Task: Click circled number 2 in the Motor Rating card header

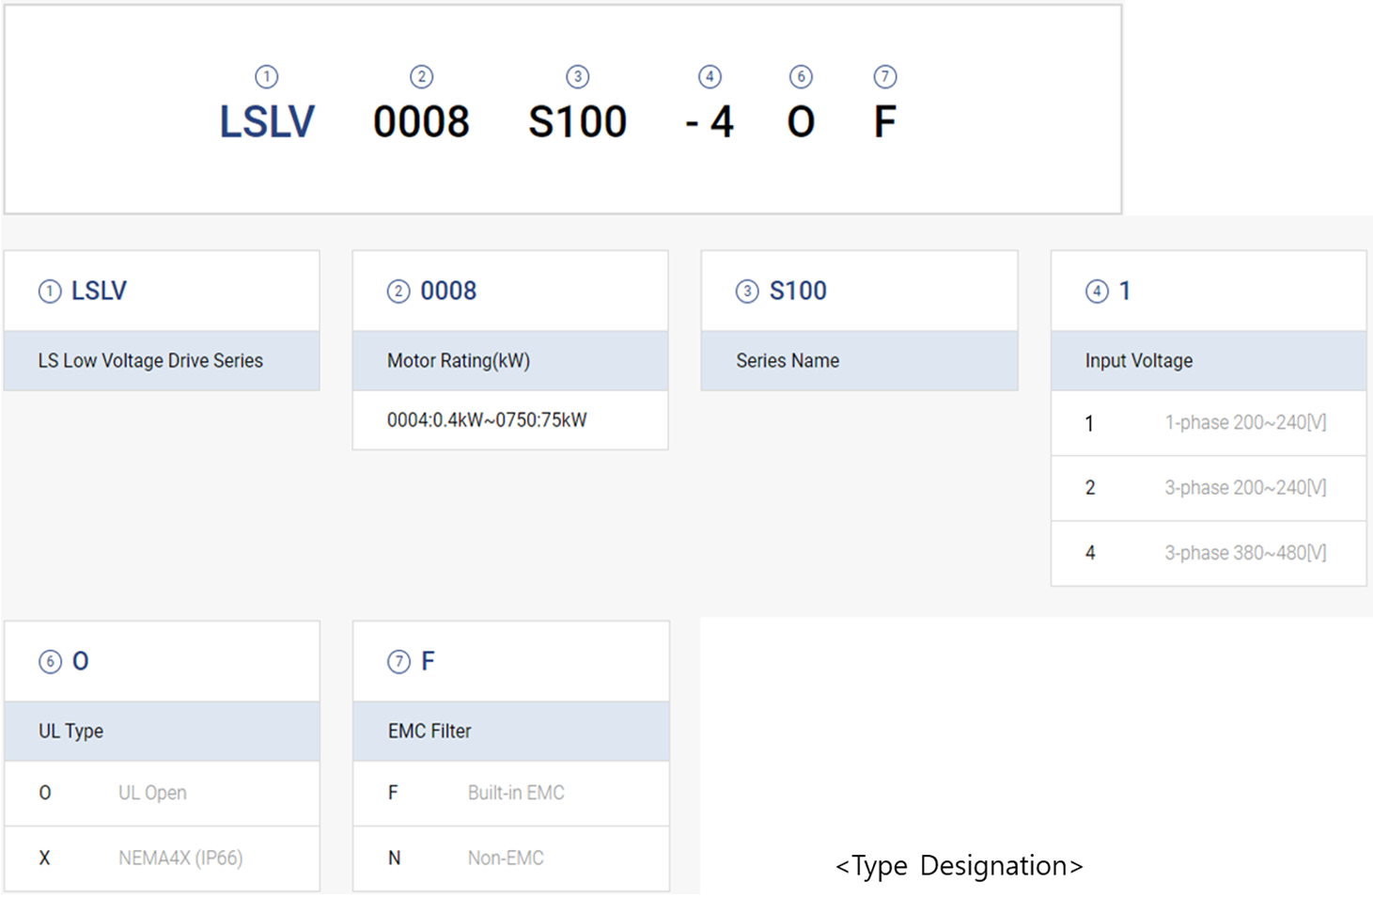Action: 398,291
